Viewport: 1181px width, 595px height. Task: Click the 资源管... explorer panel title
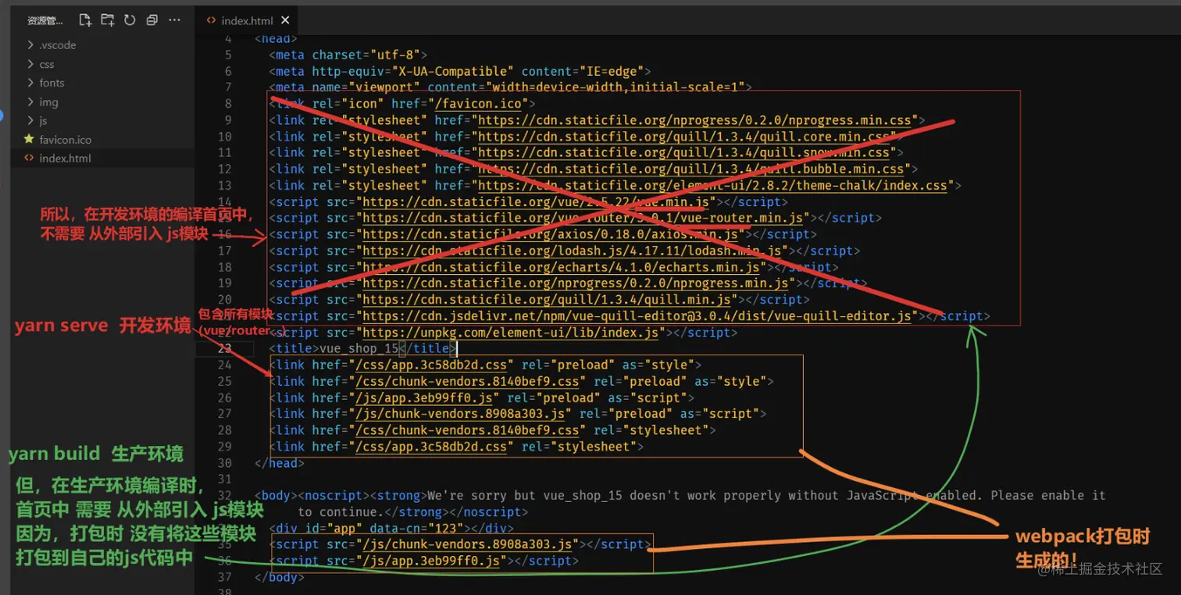point(45,21)
